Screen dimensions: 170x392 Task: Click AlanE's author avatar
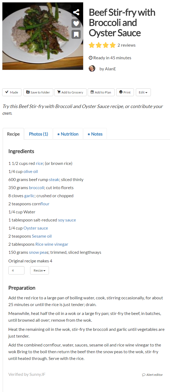pos(92,68)
